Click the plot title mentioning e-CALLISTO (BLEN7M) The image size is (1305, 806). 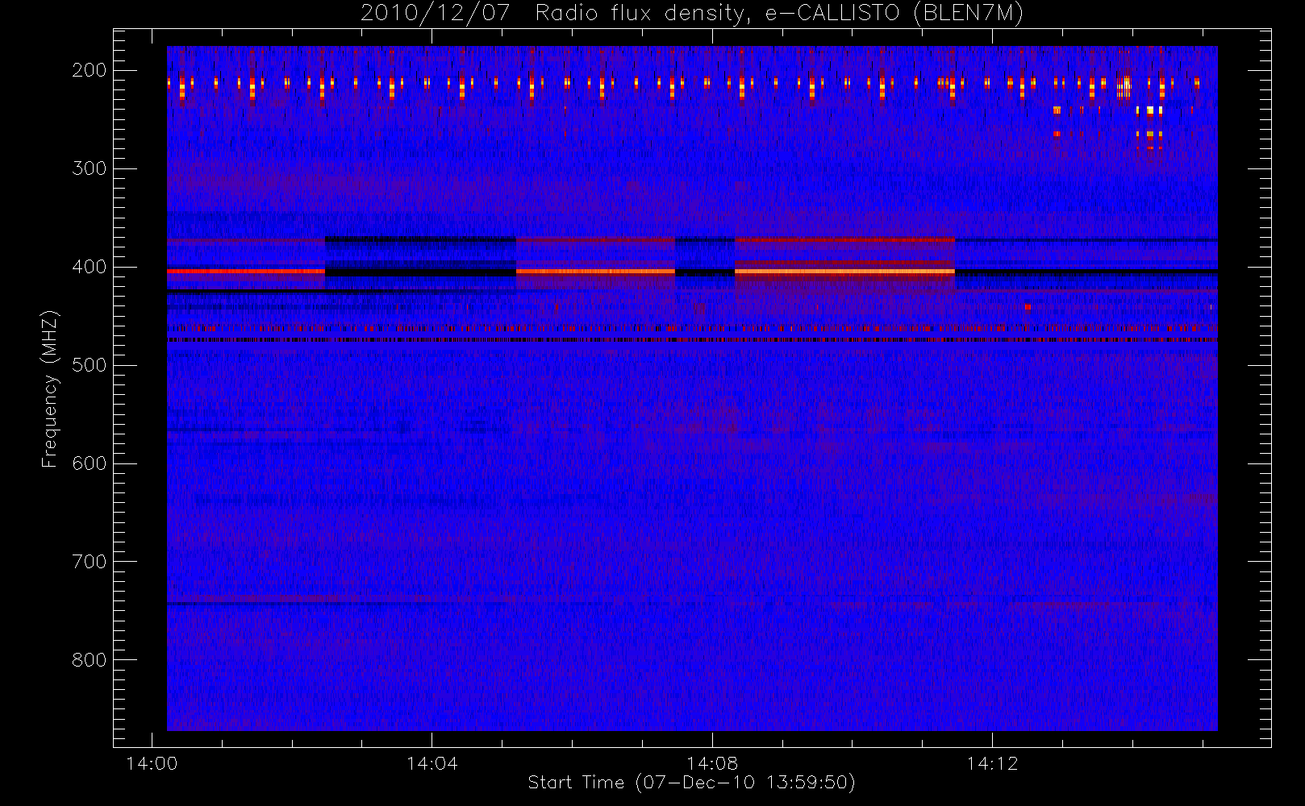click(x=692, y=14)
